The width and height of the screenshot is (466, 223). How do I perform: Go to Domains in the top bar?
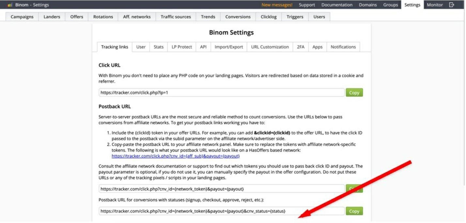(368, 5)
